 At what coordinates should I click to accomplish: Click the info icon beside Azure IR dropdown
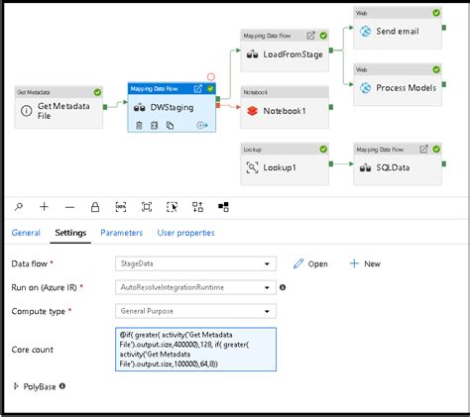283,287
